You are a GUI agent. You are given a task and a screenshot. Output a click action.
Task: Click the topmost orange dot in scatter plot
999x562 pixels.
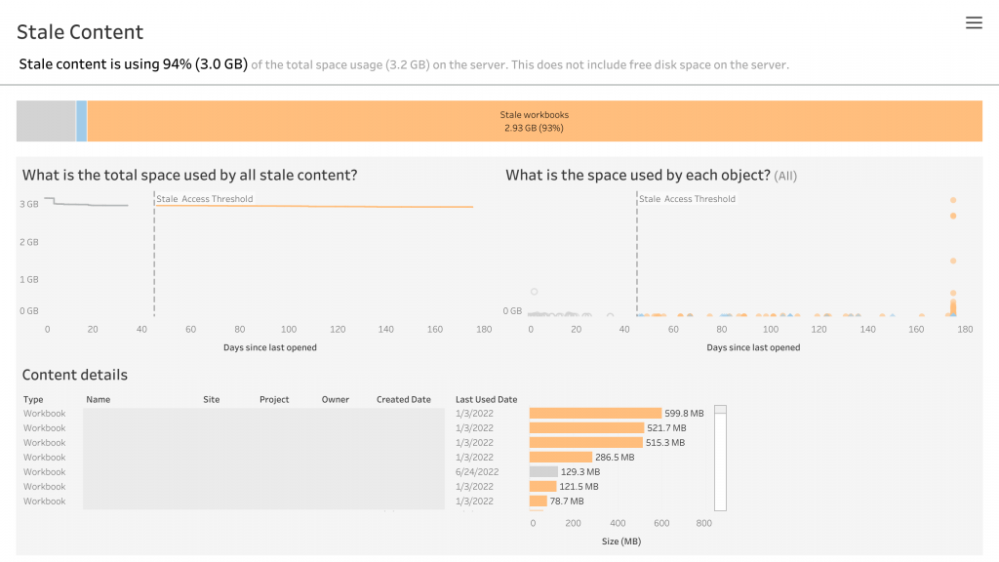953,200
